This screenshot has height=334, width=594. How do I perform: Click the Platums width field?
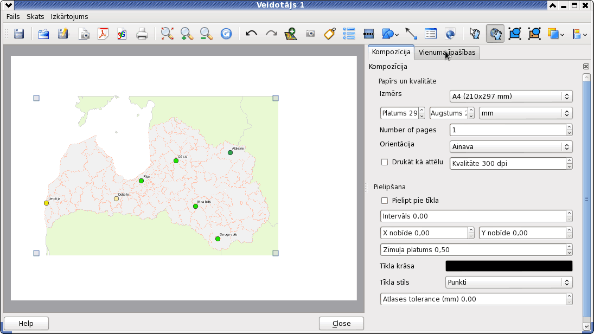403,113
